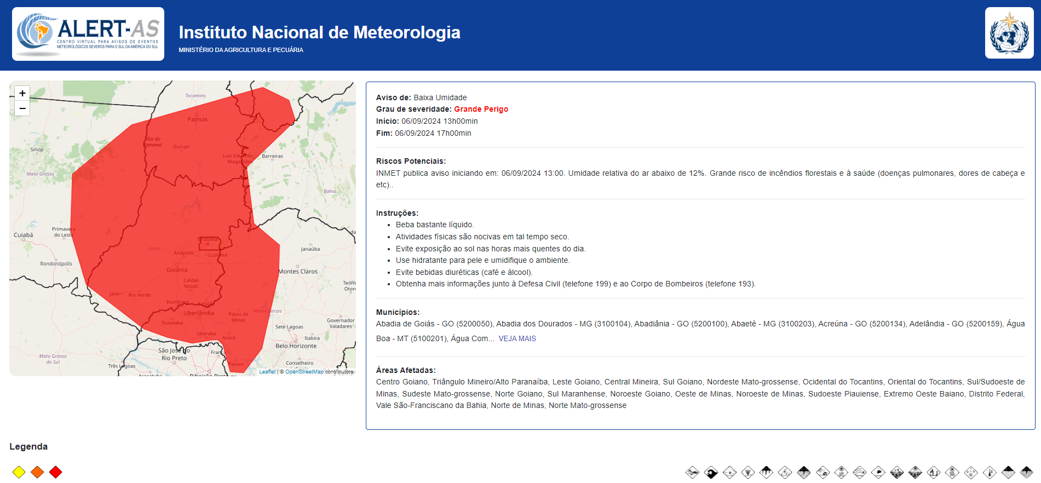This screenshot has height=483, width=1041.
Task: Click 'Beba bastante líquido.' instruction
Action: (435, 225)
